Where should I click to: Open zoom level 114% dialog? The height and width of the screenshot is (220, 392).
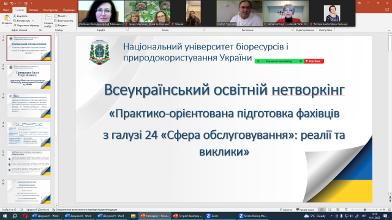[x=382, y=210]
